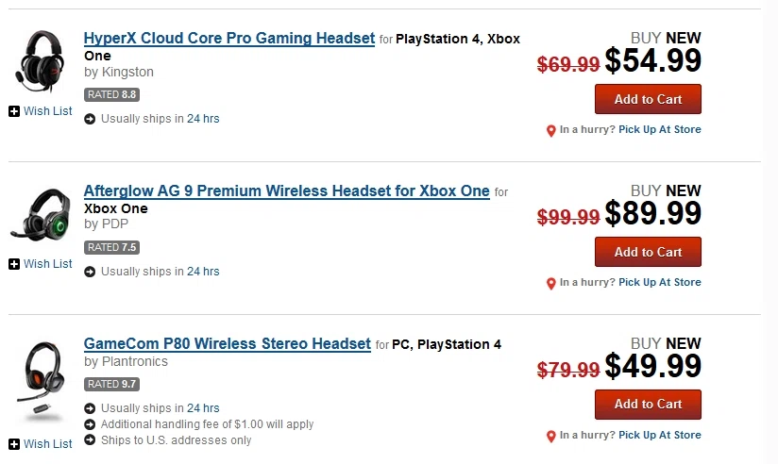Click the plus icon beside GameCom Wish List
Image resolution: width=778 pixels, height=464 pixels.
click(14, 444)
